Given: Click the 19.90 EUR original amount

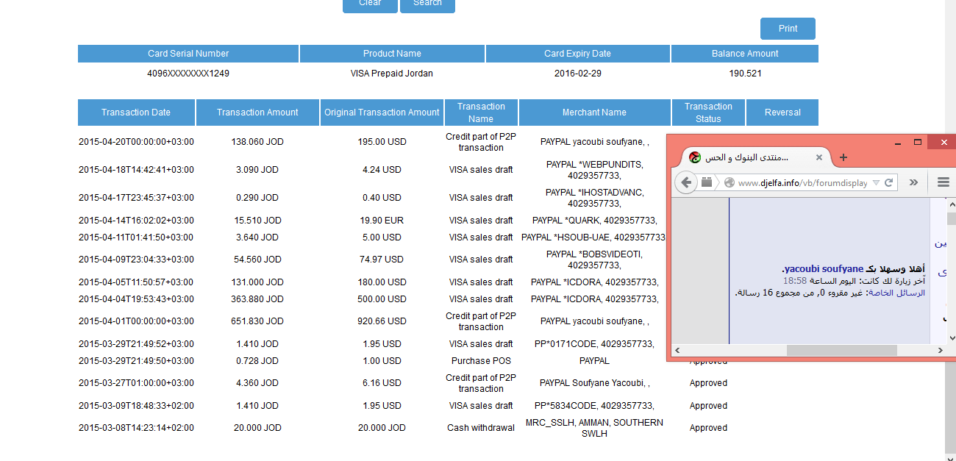Looking at the screenshot, I should (x=382, y=221).
